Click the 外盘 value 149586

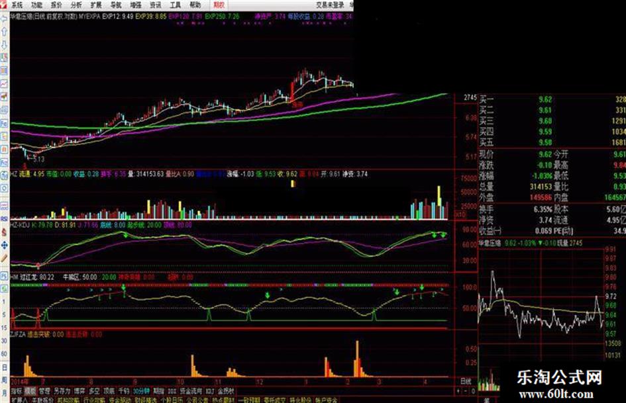click(x=541, y=197)
